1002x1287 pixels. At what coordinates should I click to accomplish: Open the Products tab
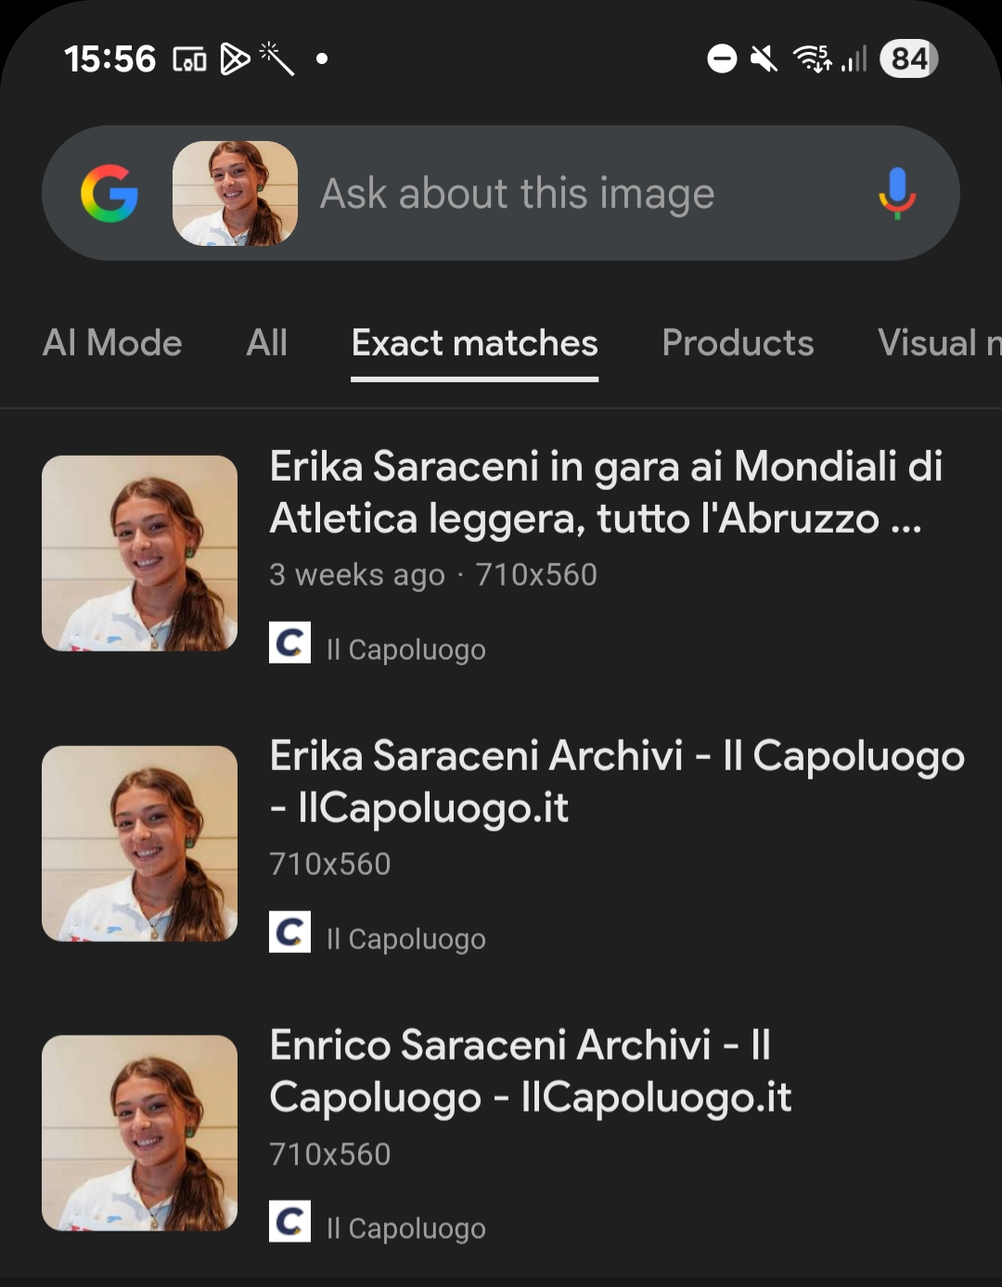pyautogui.click(x=738, y=343)
